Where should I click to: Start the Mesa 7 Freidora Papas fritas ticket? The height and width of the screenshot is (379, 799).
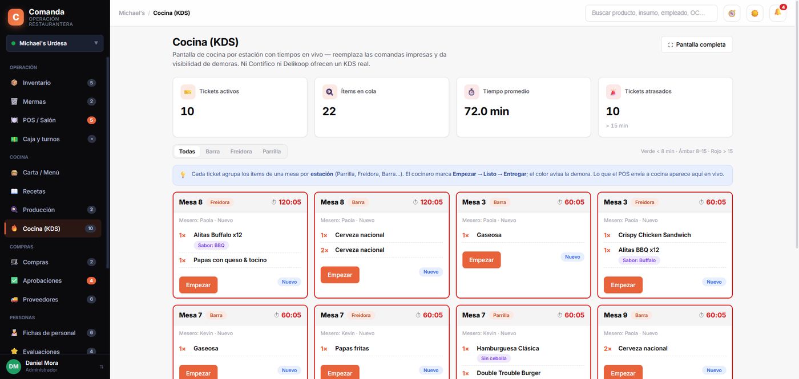point(340,372)
